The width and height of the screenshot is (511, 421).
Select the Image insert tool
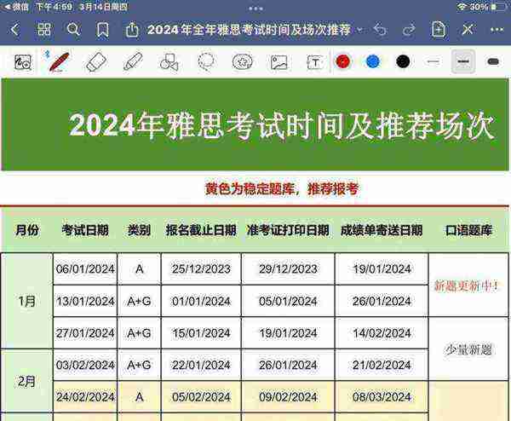(279, 62)
